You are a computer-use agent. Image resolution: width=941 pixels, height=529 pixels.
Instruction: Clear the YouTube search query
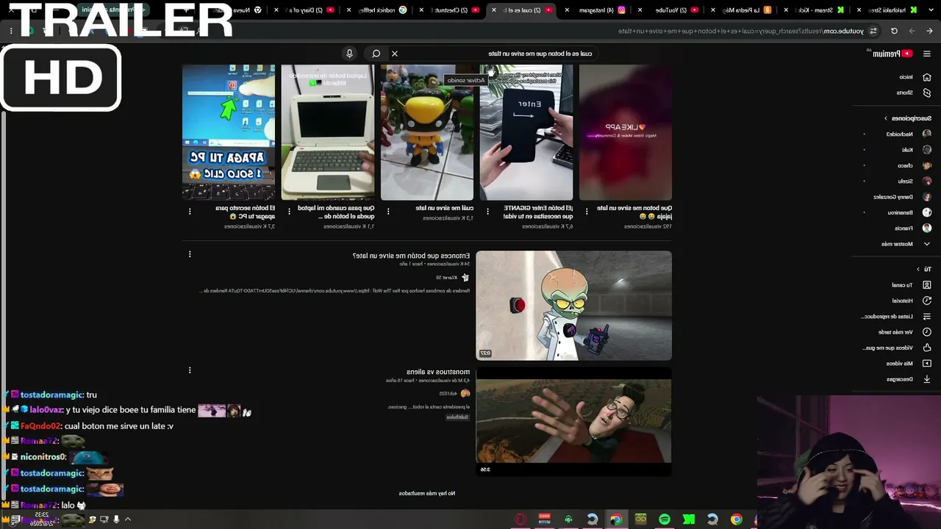pos(395,54)
